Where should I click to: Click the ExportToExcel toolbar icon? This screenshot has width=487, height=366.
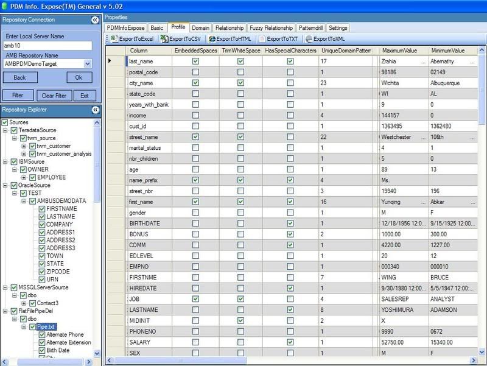[114, 38]
